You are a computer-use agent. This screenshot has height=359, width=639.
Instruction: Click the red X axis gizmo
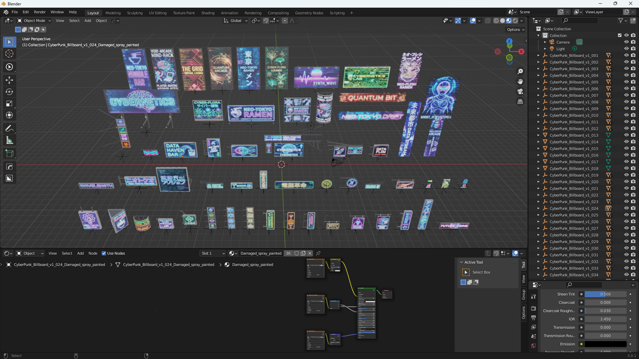[x=521, y=51]
